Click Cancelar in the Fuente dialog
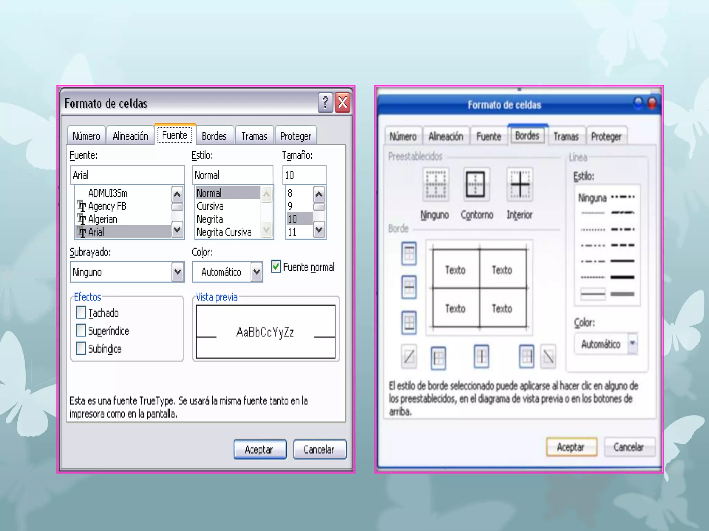709x531 pixels. [x=320, y=449]
